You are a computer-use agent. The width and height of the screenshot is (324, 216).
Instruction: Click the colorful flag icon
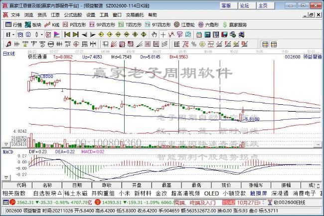point(57,35)
